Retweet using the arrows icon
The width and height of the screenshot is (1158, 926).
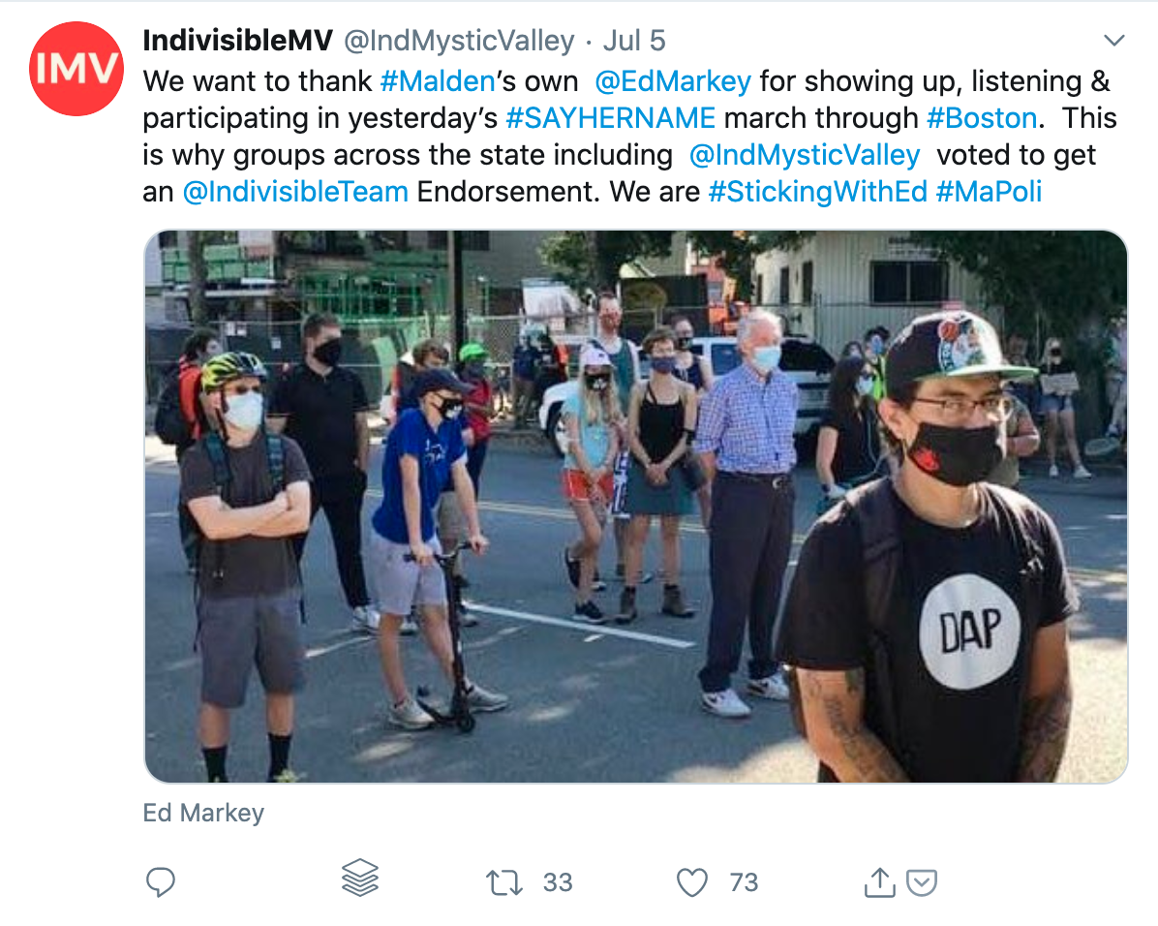[x=504, y=882]
